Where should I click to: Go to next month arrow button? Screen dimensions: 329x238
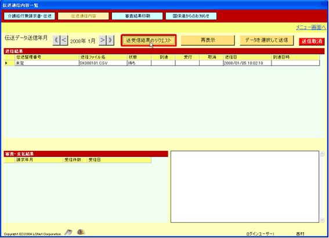click(x=102, y=40)
